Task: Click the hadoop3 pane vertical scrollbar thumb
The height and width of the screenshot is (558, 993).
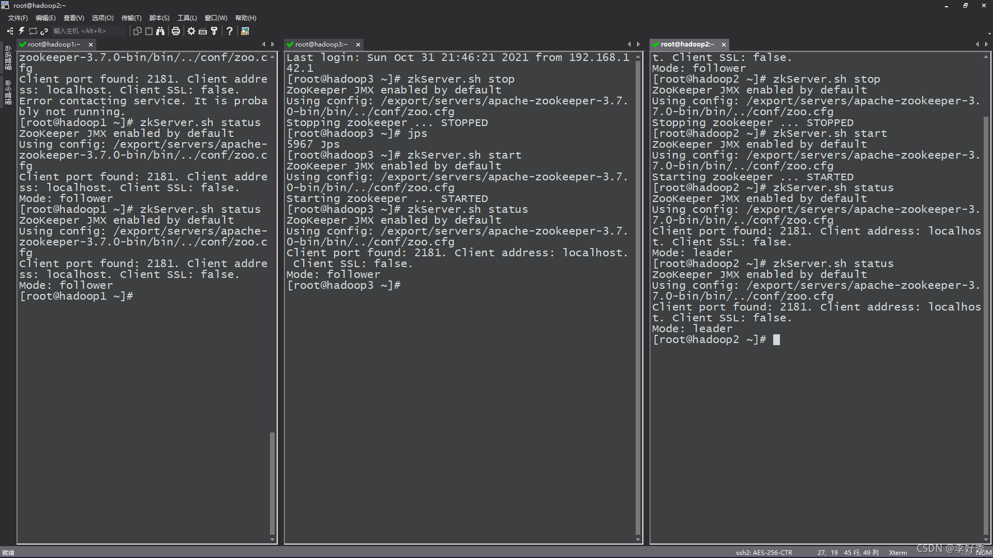Action: (x=638, y=298)
